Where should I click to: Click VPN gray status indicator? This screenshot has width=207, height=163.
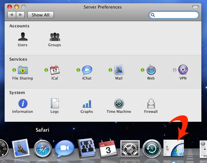(x=175, y=70)
